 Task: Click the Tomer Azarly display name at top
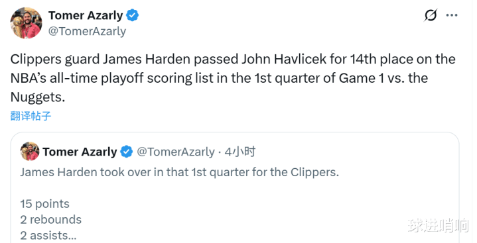[86, 15]
